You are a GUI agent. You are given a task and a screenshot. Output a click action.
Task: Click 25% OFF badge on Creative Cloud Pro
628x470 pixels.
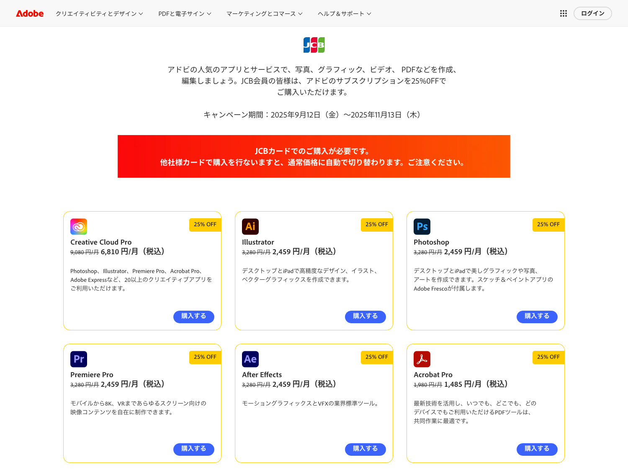coord(205,225)
